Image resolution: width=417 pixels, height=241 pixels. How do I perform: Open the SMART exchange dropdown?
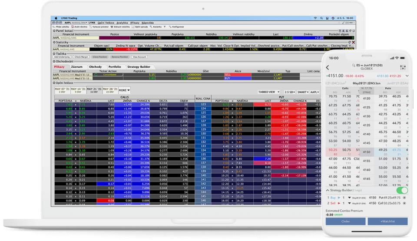(x=303, y=92)
